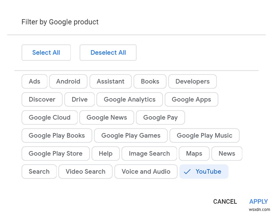Select the Google Apps chip

(x=191, y=99)
